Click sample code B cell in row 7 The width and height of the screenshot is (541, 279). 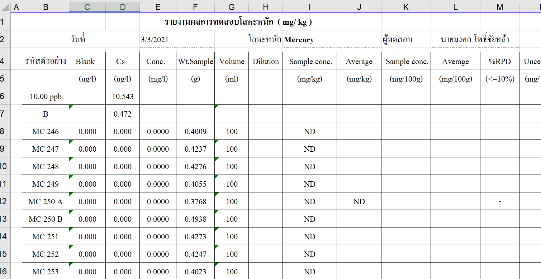[x=46, y=114]
